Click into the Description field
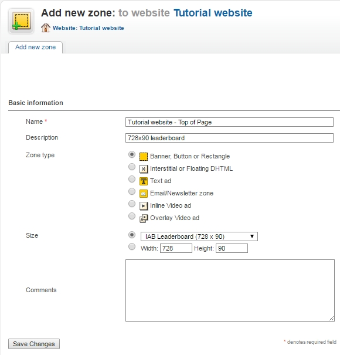 [229, 138]
